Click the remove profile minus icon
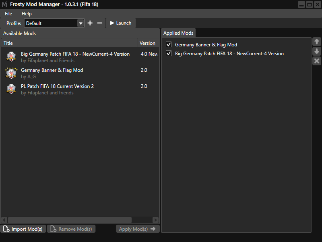The width and height of the screenshot is (322, 242). (99, 23)
